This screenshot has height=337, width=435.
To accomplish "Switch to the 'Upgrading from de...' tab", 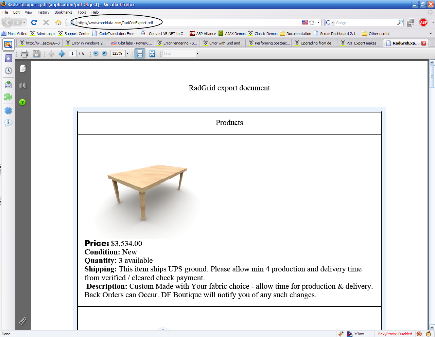I will pos(314,43).
